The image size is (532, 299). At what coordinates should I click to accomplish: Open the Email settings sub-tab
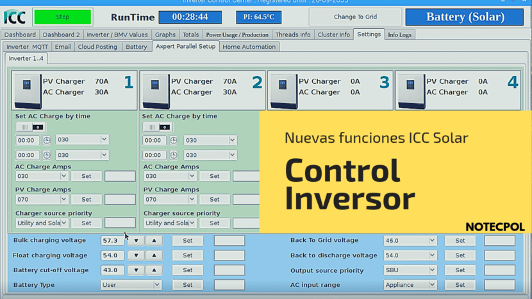tap(63, 47)
